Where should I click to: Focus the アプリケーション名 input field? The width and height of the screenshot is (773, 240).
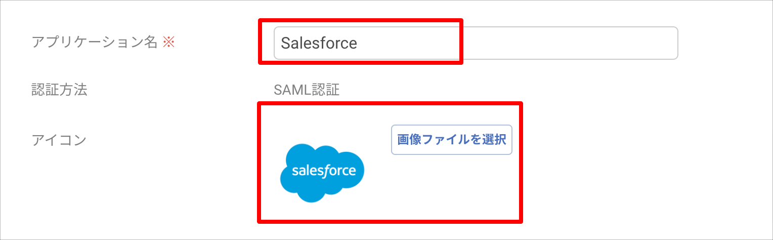pos(476,43)
